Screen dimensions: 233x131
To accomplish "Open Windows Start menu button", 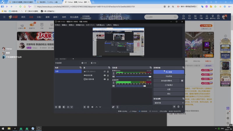I will pyautogui.click(x=3, y=129).
